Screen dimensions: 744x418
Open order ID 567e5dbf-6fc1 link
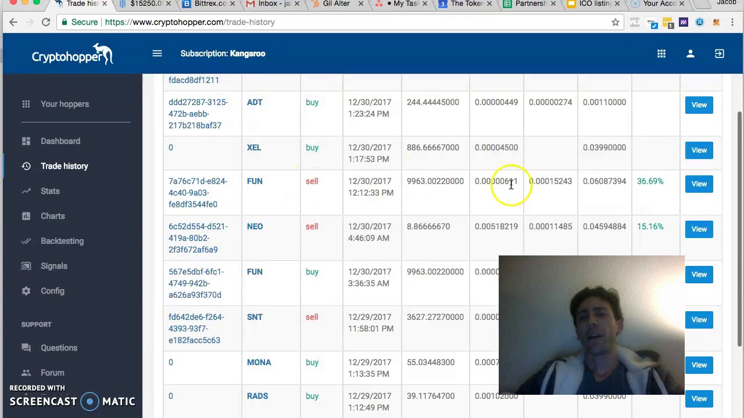(196, 283)
